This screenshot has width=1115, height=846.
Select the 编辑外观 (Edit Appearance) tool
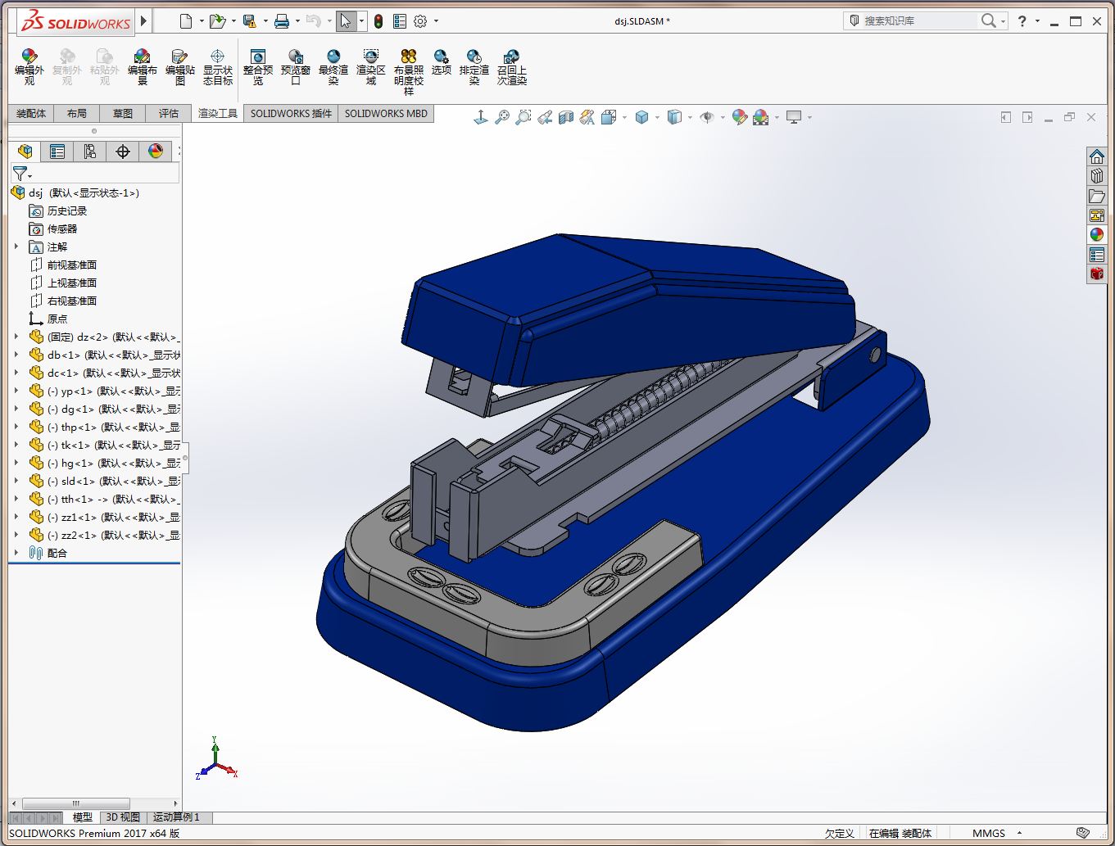[x=29, y=66]
